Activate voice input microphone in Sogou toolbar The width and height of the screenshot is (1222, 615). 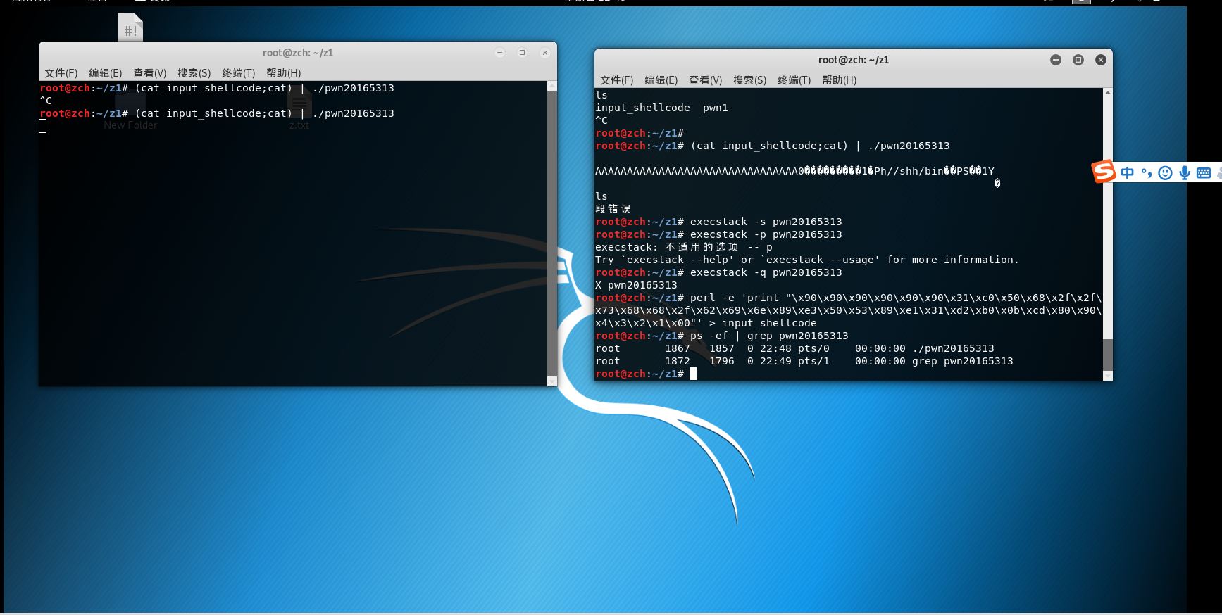coord(1185,173)
